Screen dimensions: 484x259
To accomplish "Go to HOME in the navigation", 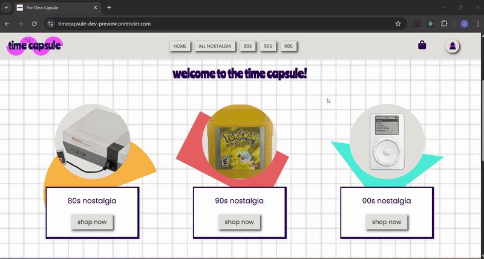I will [180, 46].
